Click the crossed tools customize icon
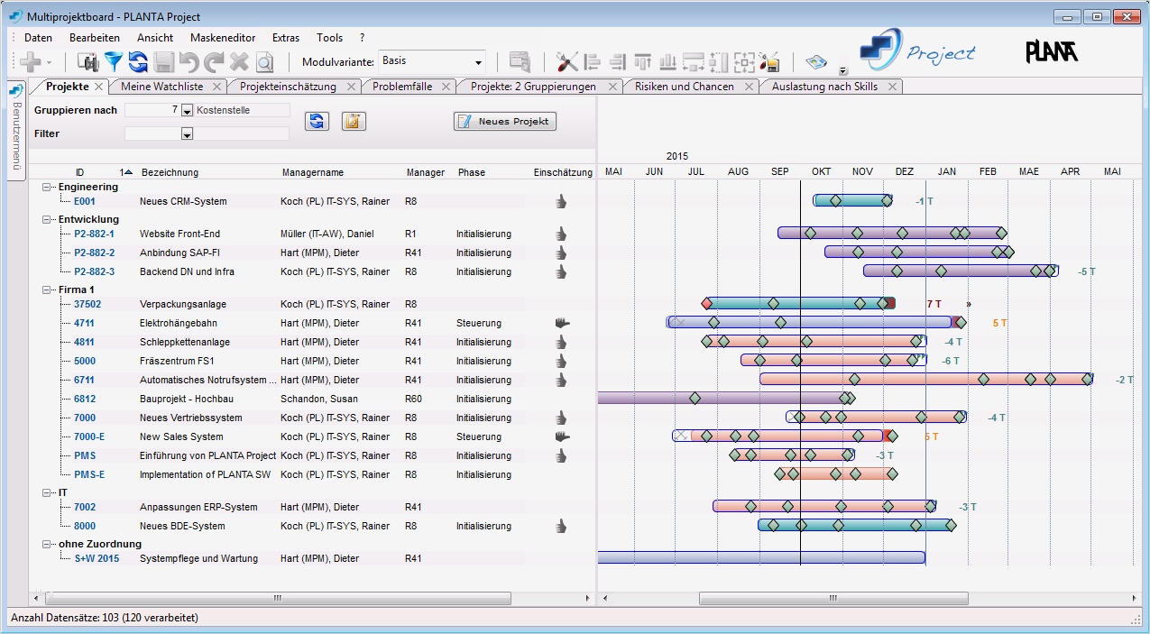1150x634 pixels. pos(566,62)
